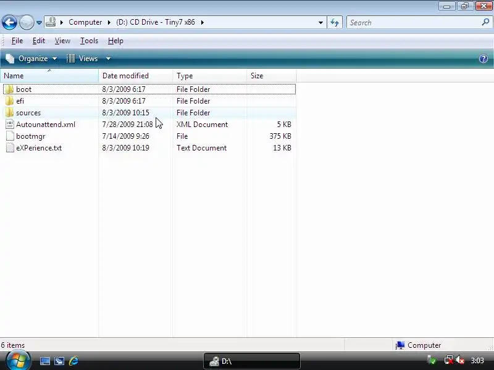Select the bootmgr file icon
The height and width of the screenshot is (370, 494).
tap(10, 136)
